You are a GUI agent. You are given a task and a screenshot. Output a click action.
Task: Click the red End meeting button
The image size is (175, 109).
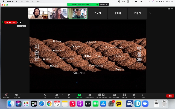click(170, 96)
